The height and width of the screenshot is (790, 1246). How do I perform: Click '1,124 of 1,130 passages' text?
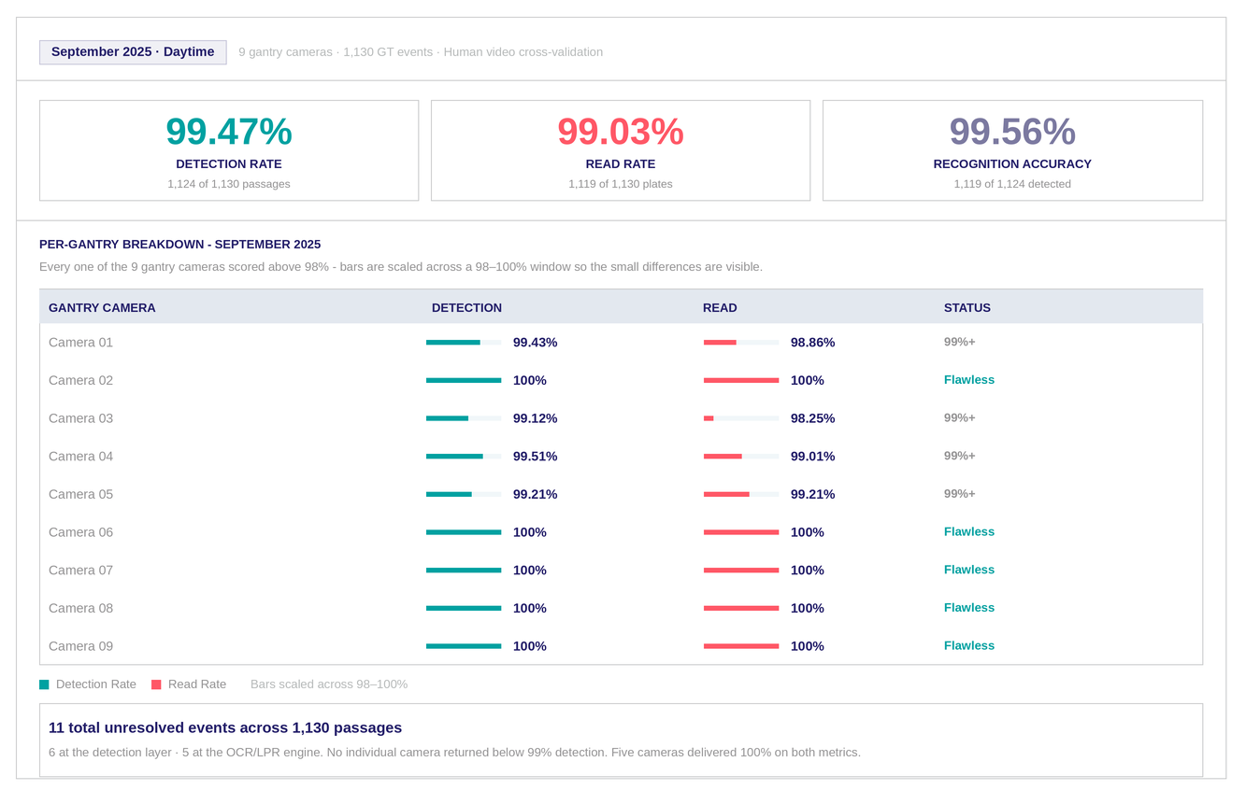229,184
